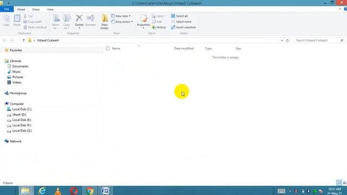Screen dimensions: 347x195
Task: Switch to the Home ribbon tab
Action: point(21,10)
